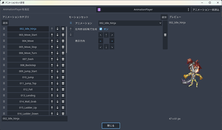Screen dimensions: 222x130
Task: Move 004_Move category up
Action: [x=52, y=41]
